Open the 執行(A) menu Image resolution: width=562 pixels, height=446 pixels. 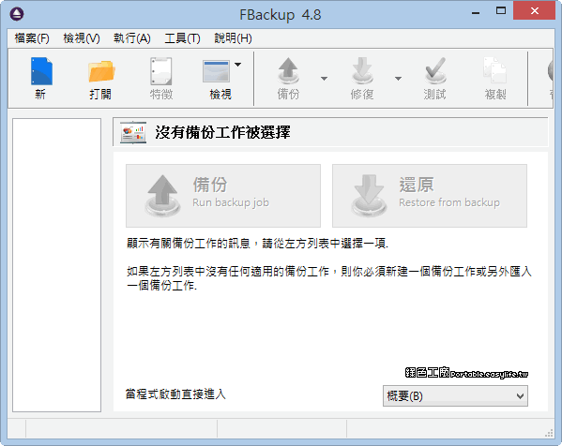pos(132,37)
